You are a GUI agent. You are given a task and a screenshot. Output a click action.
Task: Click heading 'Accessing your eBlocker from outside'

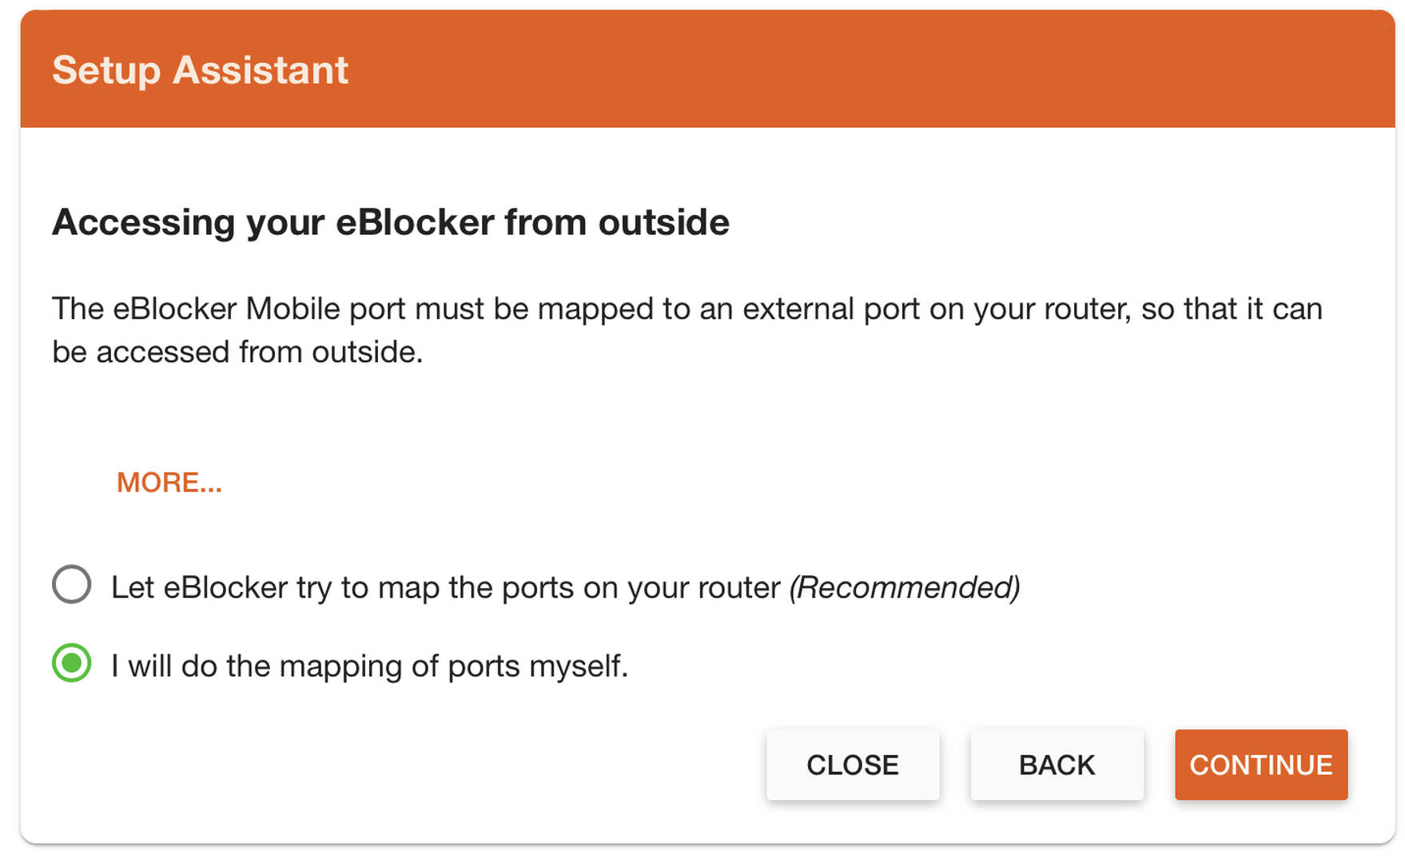coord(391,222)
